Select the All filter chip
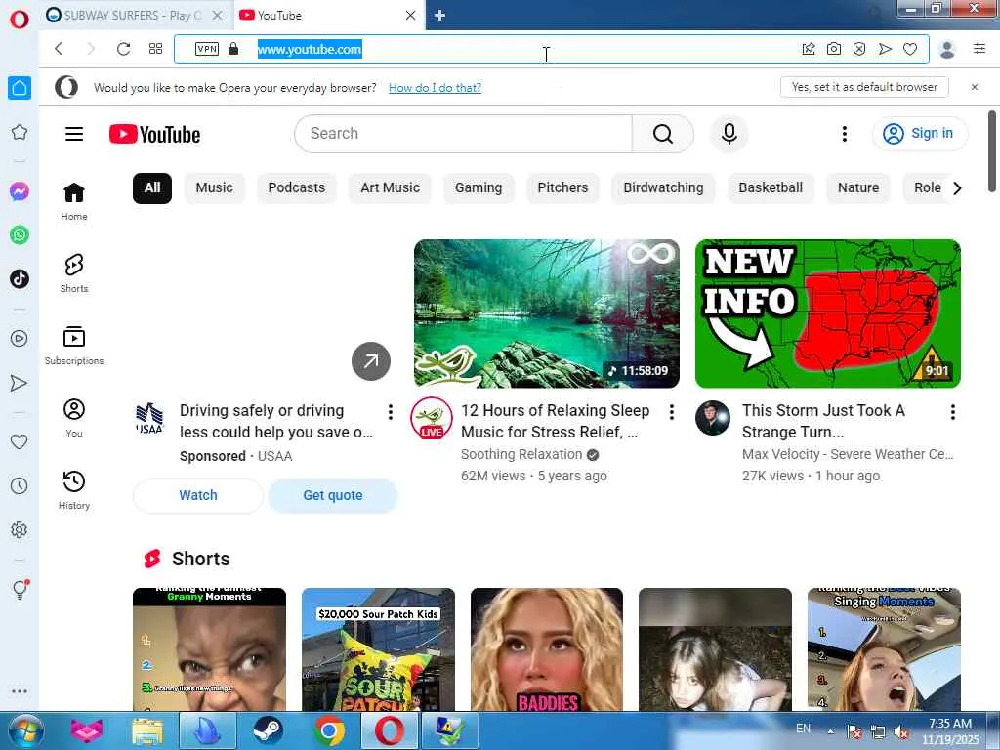The image size is (1000, 750). tap(152, 188)
